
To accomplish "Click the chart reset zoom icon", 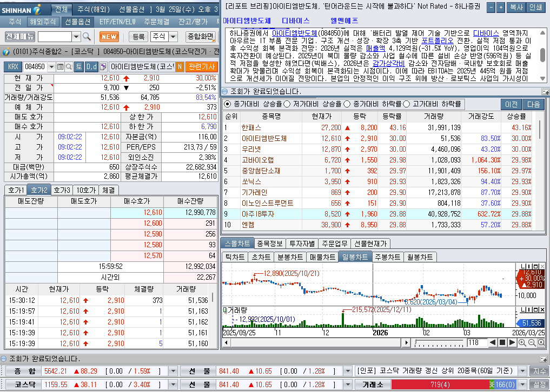I will (541, 343).
